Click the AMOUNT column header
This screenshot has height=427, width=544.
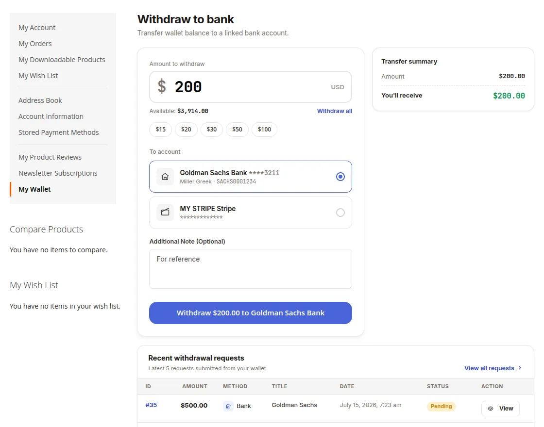click(195, 386)
